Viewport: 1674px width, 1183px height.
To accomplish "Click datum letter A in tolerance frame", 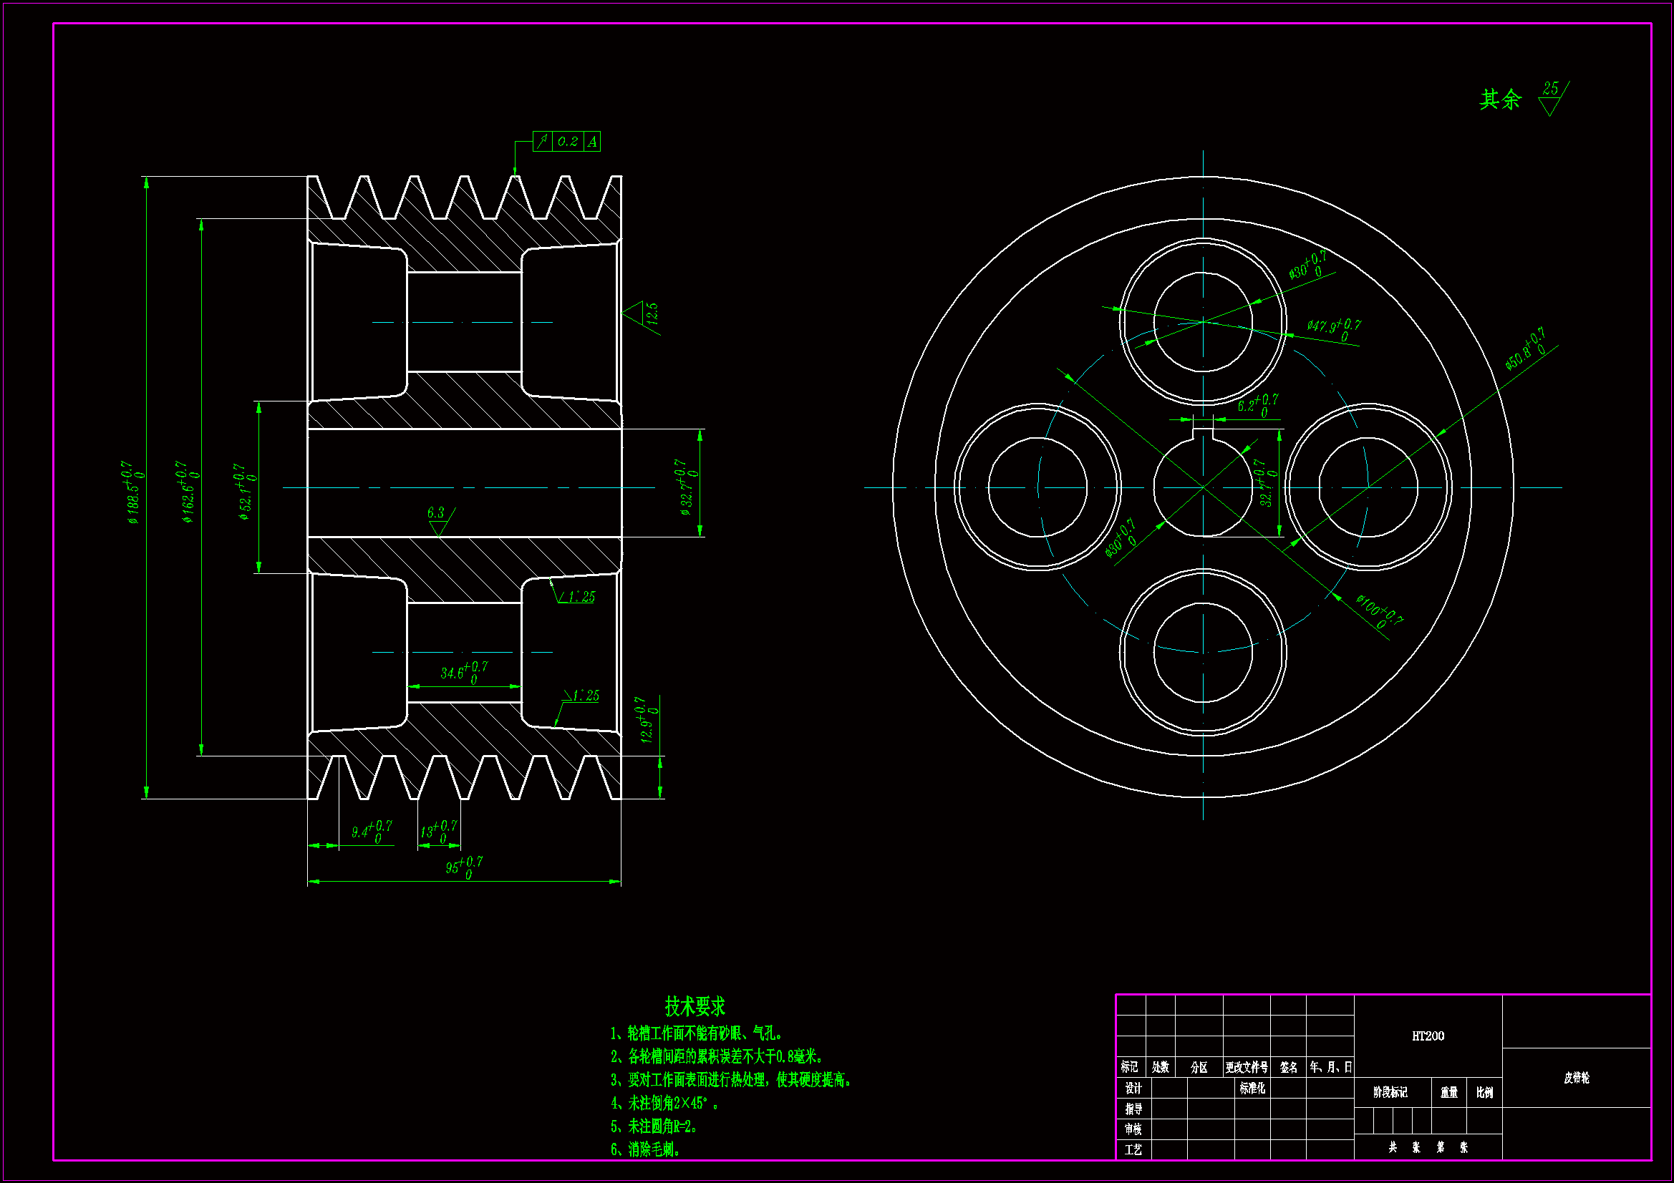I will pos(592,142).
